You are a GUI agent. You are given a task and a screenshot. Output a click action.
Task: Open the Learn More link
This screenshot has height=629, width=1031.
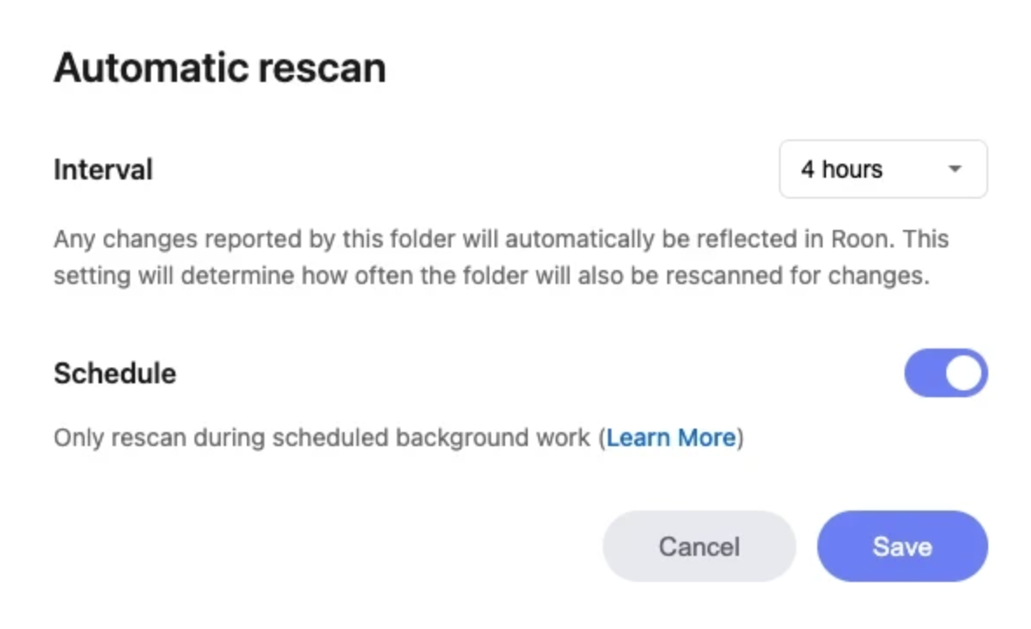(671, 437)
